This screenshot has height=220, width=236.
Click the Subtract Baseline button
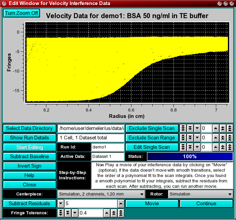point(30,157)
